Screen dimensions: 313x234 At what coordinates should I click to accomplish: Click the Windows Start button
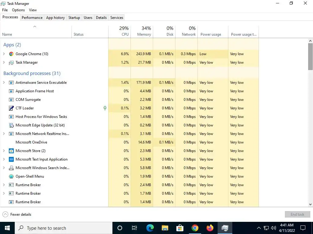(7, 228)
